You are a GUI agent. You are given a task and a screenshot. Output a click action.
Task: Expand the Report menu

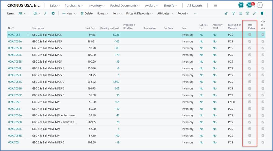click(183, 13)
